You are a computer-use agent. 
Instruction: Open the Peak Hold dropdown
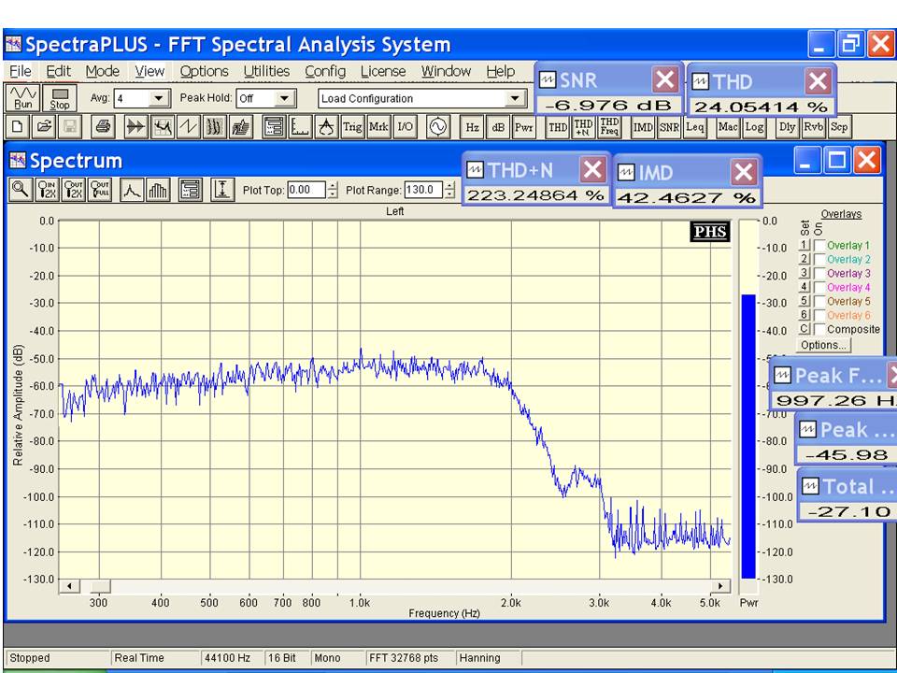[284, 98]
